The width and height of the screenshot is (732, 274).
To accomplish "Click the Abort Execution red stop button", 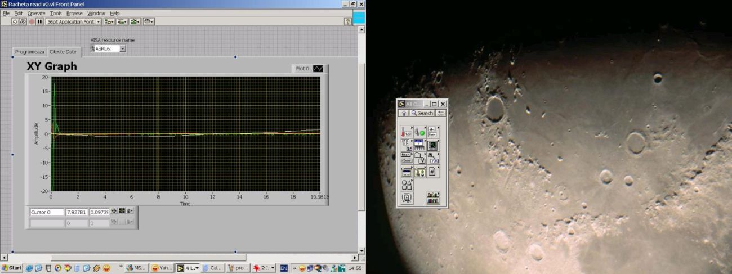I will click(x=32, y=21).
